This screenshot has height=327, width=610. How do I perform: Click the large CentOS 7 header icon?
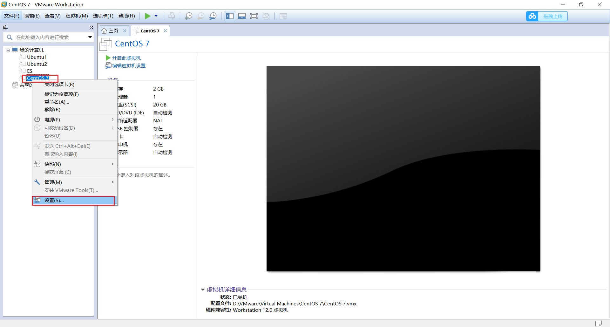(x=105, y=44)
